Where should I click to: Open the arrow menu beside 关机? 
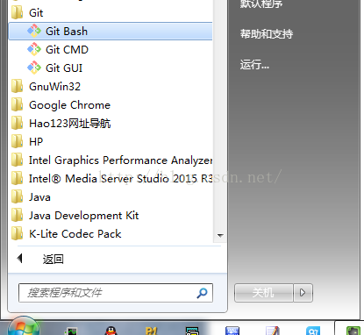pos(303,293)
